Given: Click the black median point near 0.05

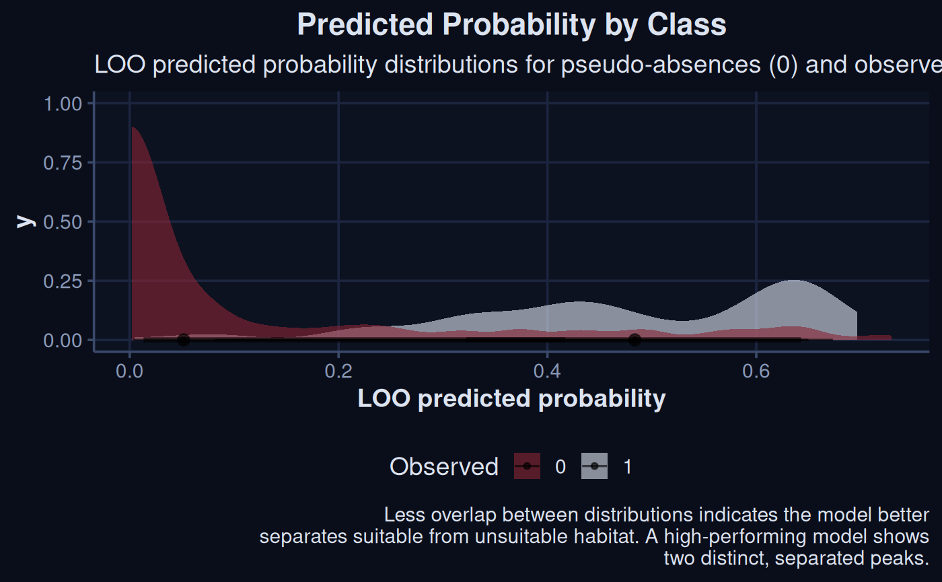Looking at the screenshot, I should click(183, 340).
